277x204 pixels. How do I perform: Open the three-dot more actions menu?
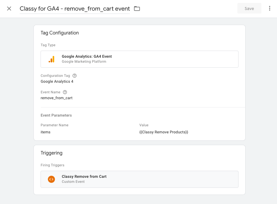pos(270,8)
